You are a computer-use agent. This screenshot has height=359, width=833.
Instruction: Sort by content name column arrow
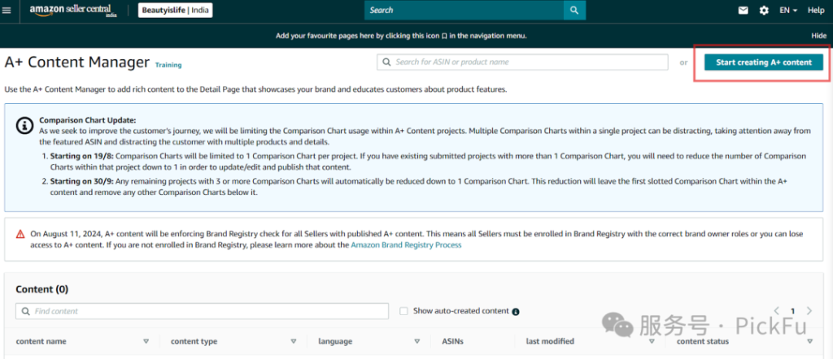tap(146, 341)
